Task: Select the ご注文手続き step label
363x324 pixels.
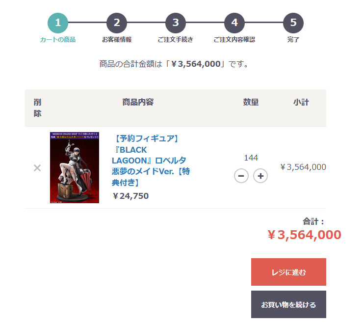Action: (175, 40)
